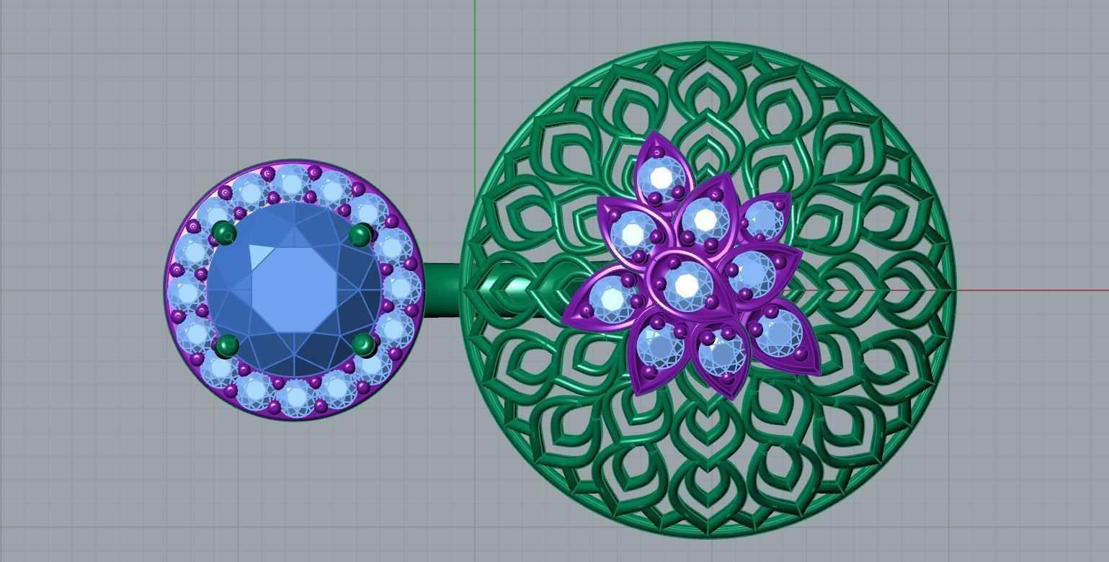Click the center stone of the purple flower
The width and height of the screenshot is (1109, 562).
coord(685,284)
